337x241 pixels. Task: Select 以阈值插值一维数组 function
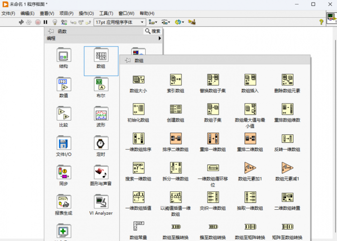coord(176,197)
